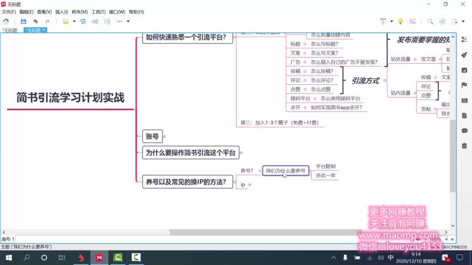472x265 pixels.
Task: Open the 查看(V) menu
Action: [44, 12]
